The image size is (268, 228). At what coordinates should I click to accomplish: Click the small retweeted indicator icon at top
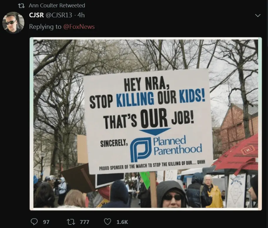click(21, 6)
